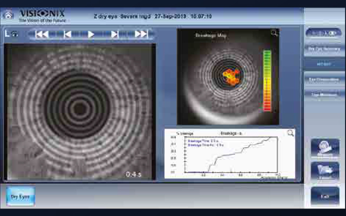Select the NIBUT tab
346x216 pixels.
[x=323, y=64]
